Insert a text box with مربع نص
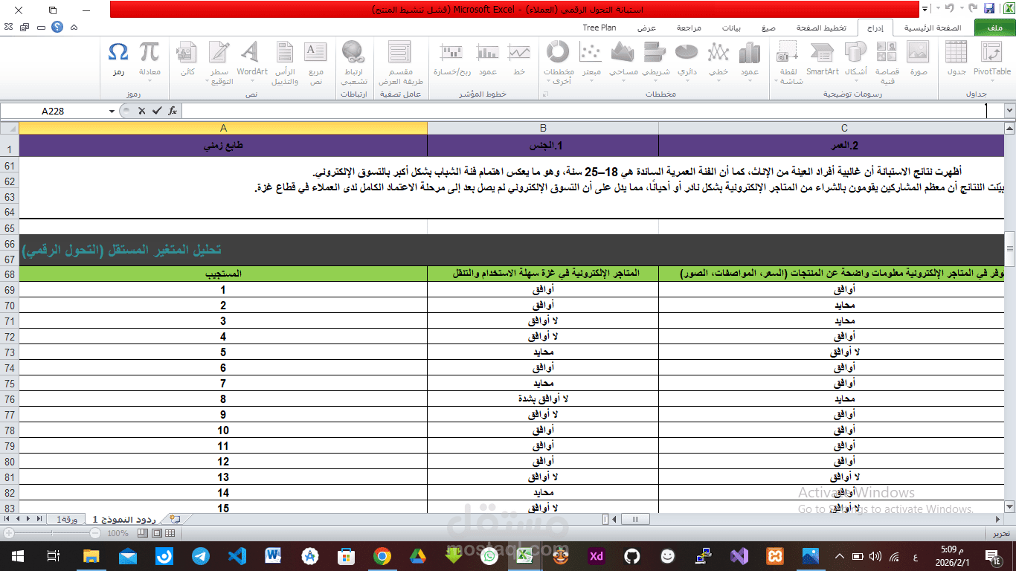 (x=316, y=62)
